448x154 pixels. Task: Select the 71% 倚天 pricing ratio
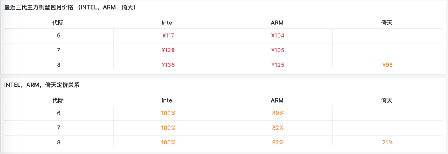click(x=387, y=142)
